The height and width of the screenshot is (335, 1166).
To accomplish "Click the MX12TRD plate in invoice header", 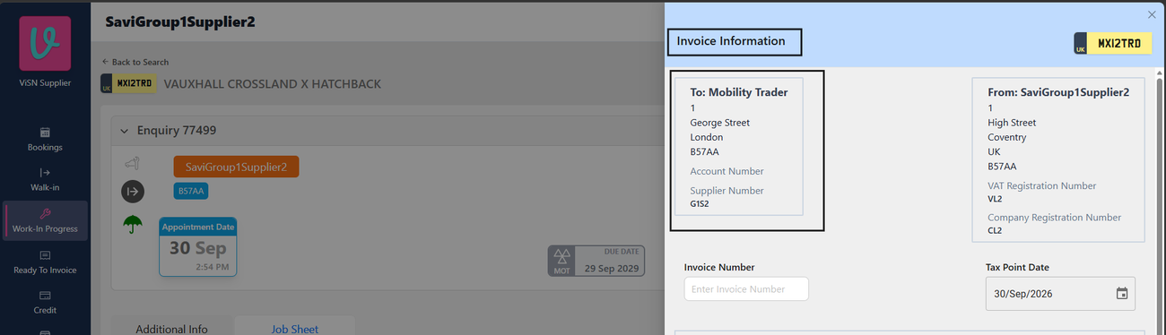I will (x=1113, y=43).
